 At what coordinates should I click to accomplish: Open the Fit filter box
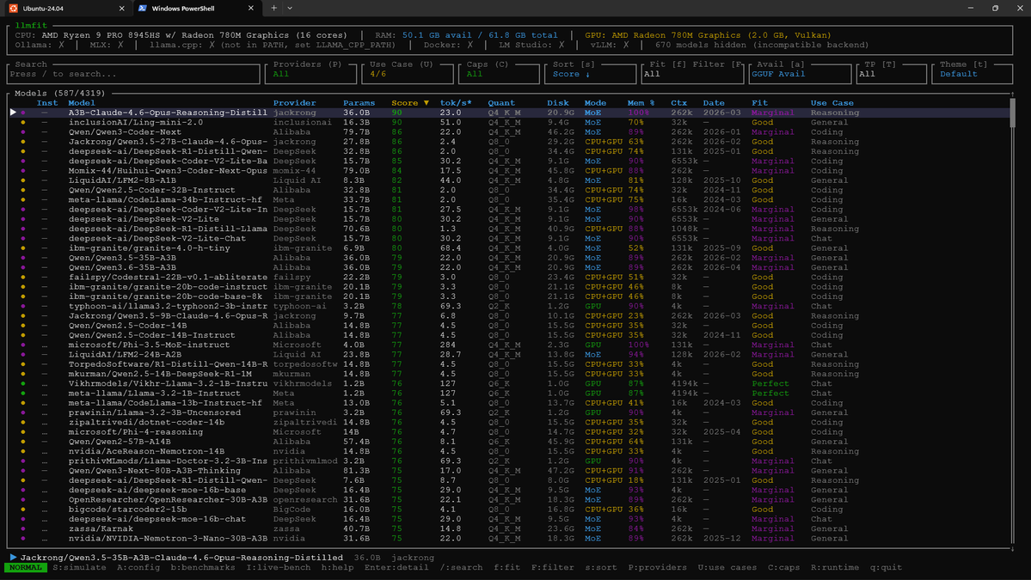(x=692, y=73)
